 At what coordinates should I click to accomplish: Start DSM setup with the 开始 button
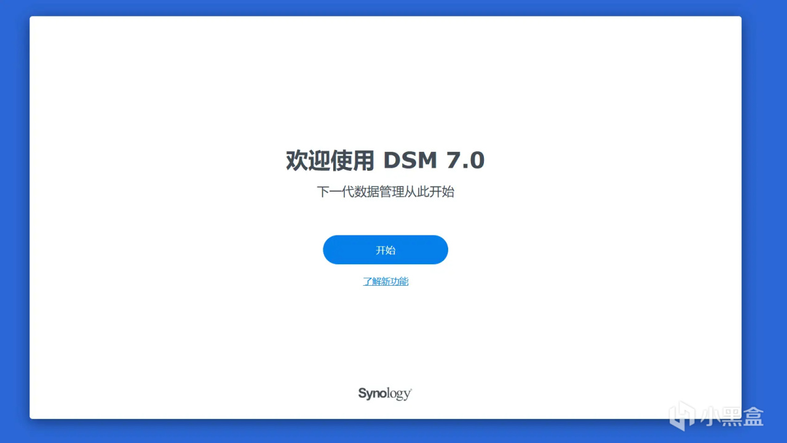pyautogui.click(x=386, y=250)
